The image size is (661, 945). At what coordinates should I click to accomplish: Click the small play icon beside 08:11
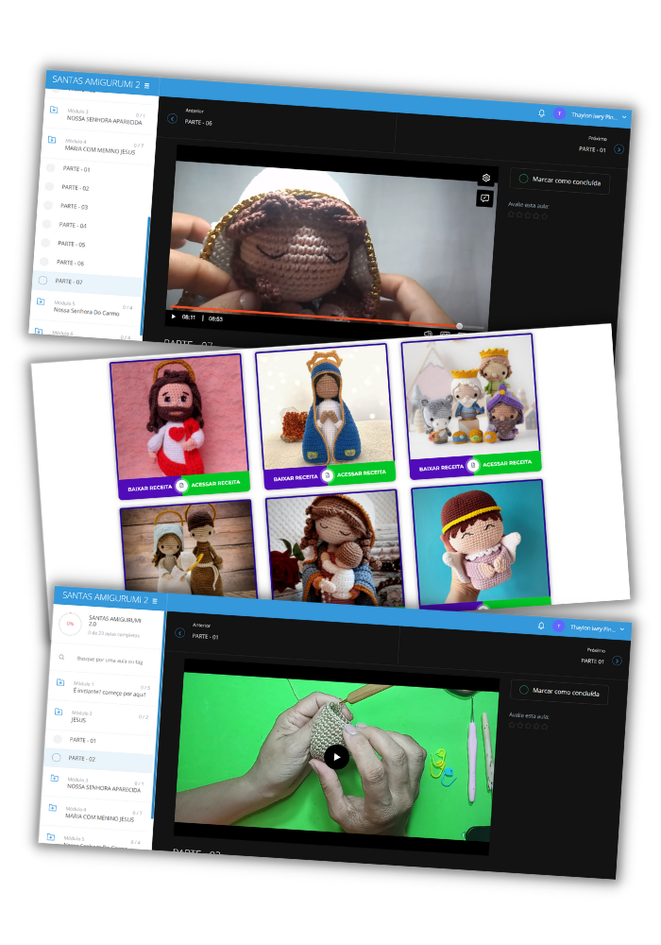pyautogui.click(x=173, y=317)
